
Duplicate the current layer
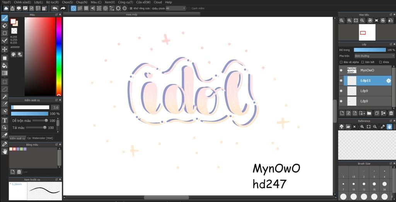[377, 113]
